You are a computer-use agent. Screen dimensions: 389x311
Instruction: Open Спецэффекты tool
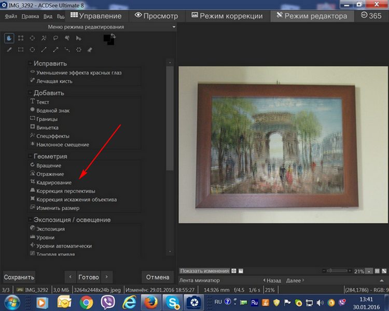50,136
